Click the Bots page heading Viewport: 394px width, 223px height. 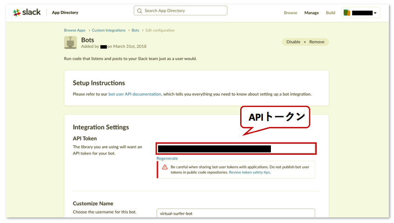(x=88, y=40)
